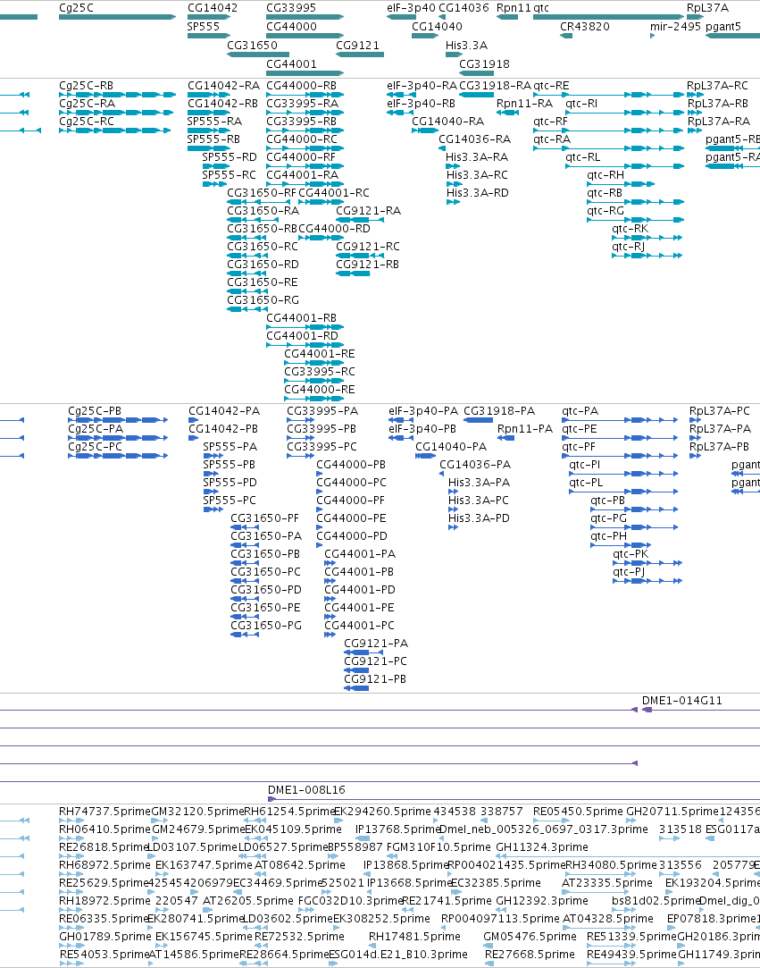Click the CG33995 gene label
760x968 pixels.
(291, 8)
